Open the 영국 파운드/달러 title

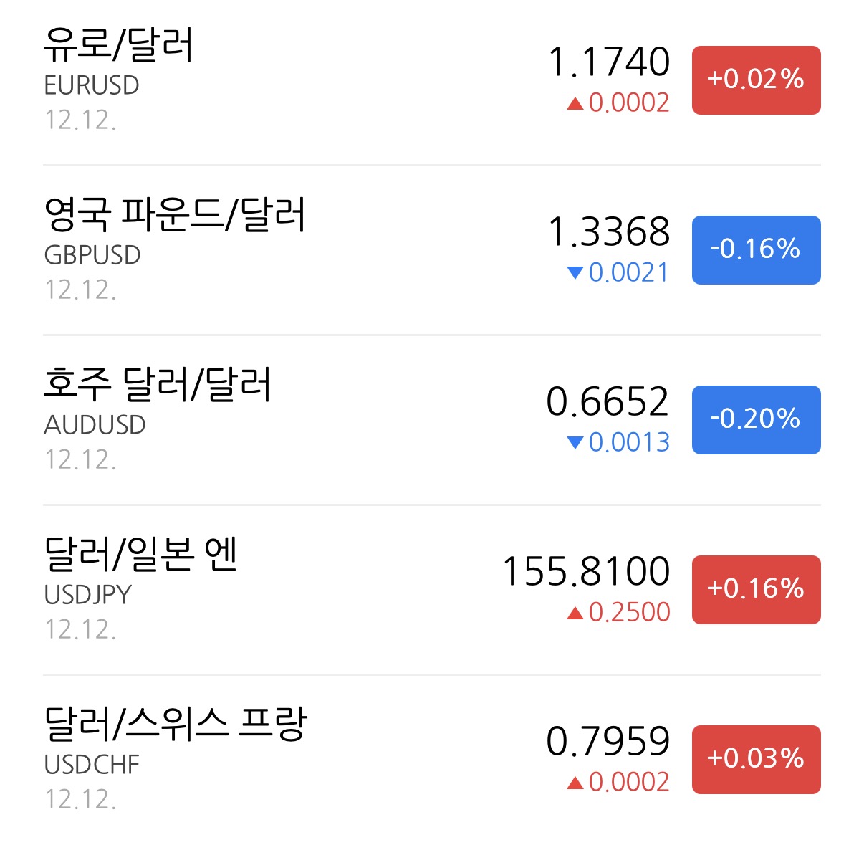[175, 214]
